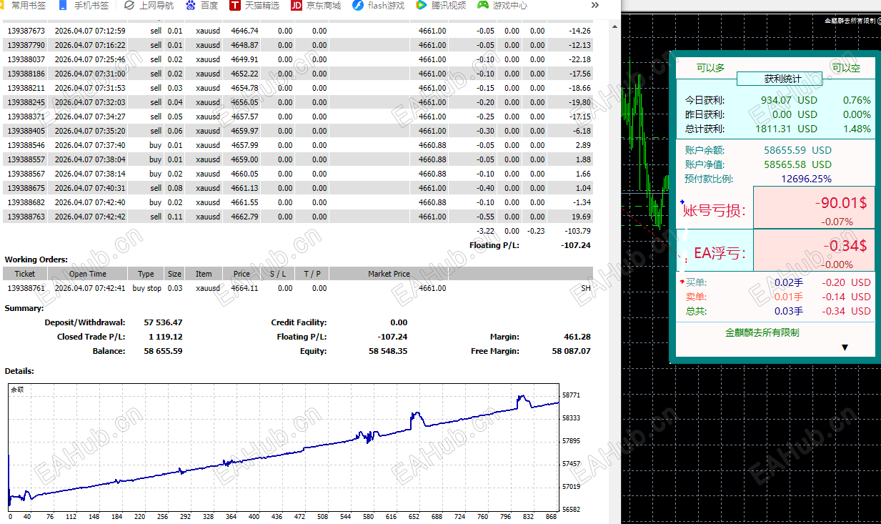The height and width of the screenshot is (524, 881).
Task: Click the red 账号亏损 account loss box
Action: [x=814, y=209]
